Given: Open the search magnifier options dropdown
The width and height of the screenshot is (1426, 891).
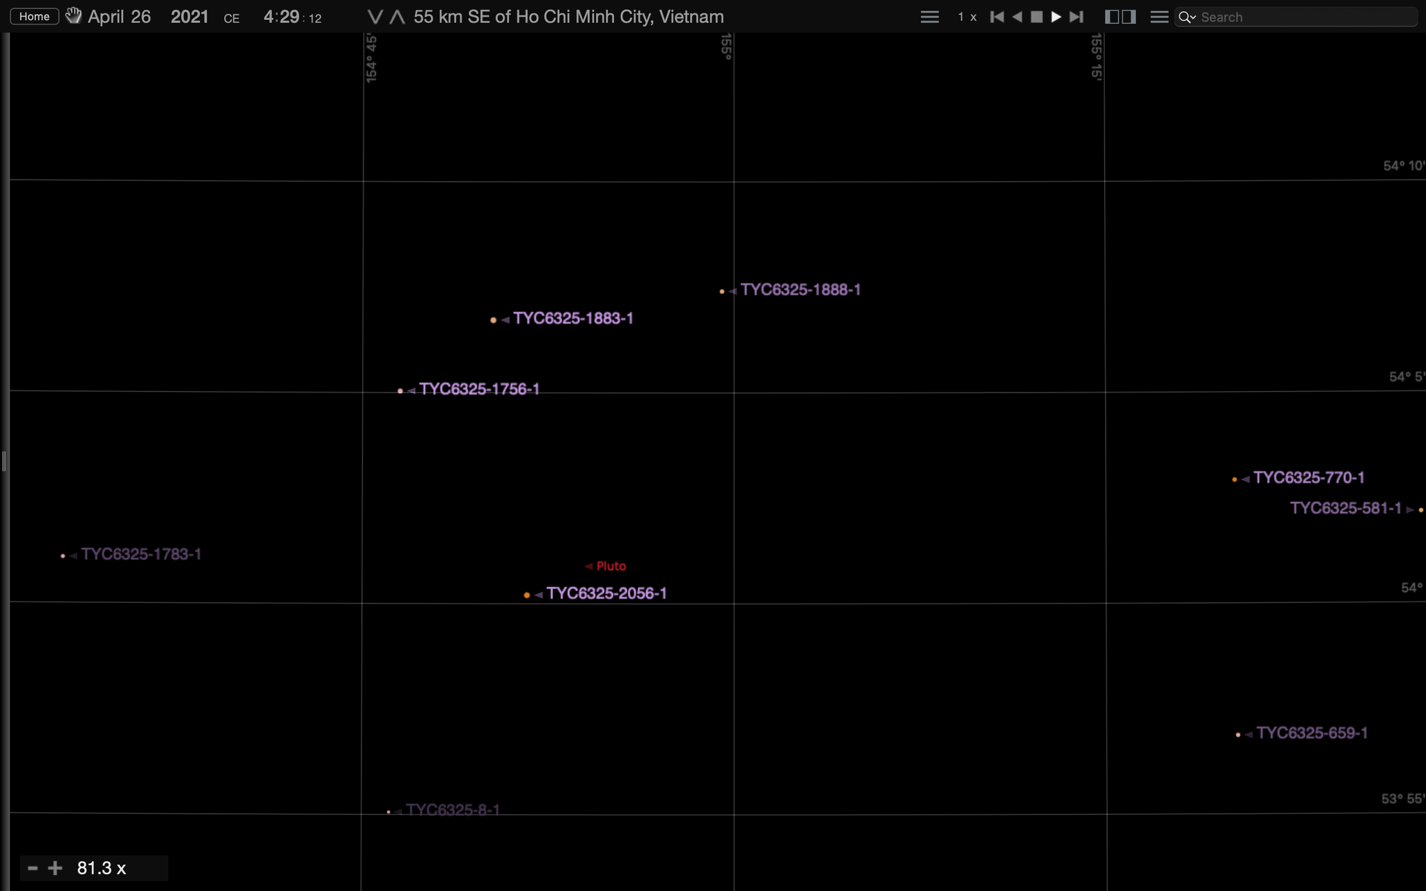Looking at the screenshot, I should (1187, 17).
